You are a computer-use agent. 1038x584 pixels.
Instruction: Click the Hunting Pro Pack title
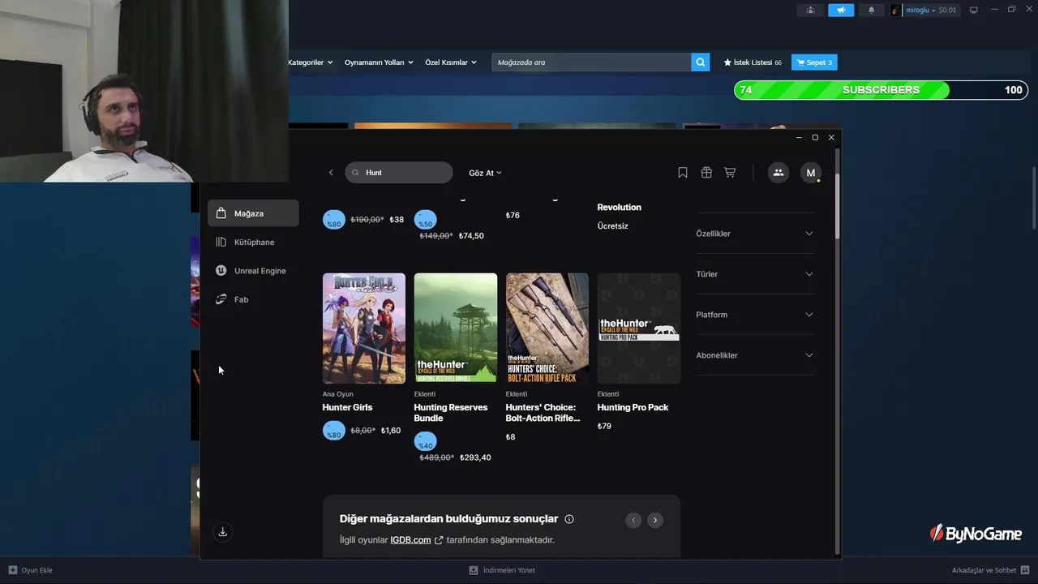click(x=633, y=407)
